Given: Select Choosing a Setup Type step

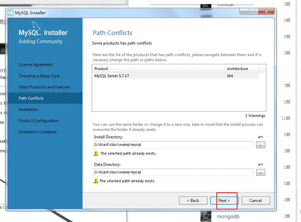Looking at the screenshot, I should pyautogui.click(x=39, y=76).
